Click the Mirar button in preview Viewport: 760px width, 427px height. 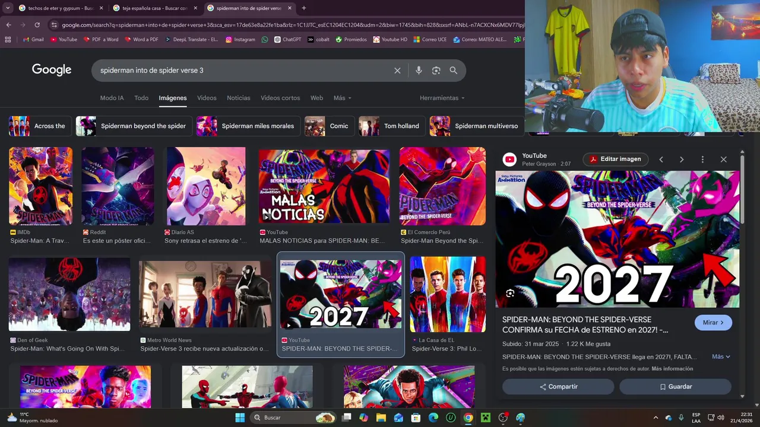[x=713, y=323]
